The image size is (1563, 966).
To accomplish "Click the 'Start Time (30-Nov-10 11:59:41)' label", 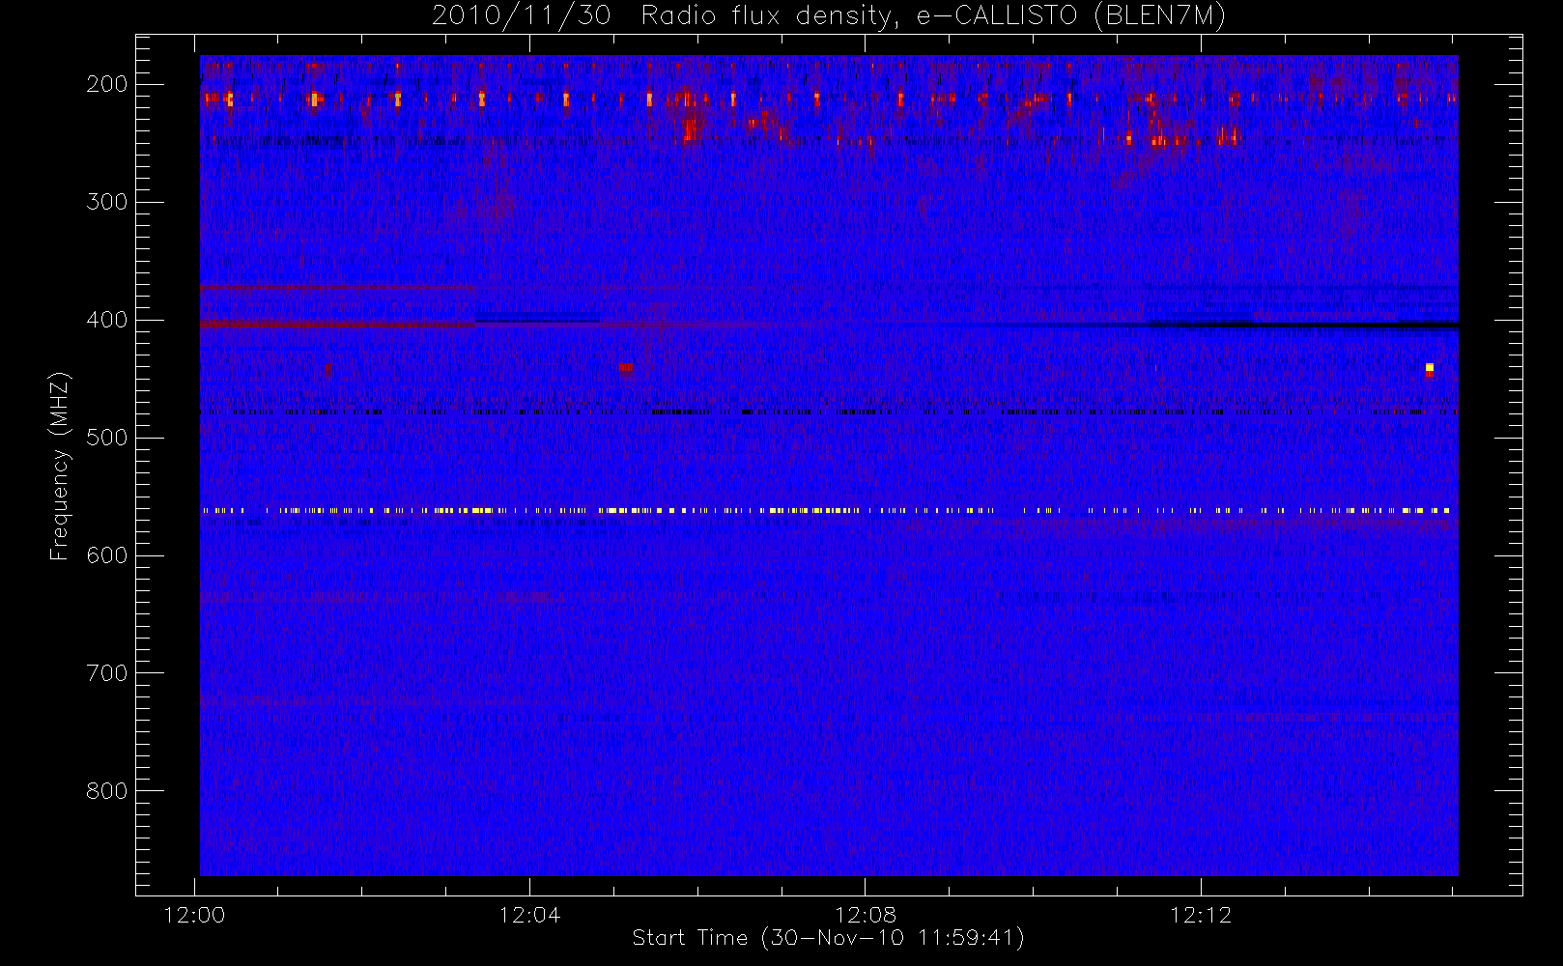I will click(828, 937).
